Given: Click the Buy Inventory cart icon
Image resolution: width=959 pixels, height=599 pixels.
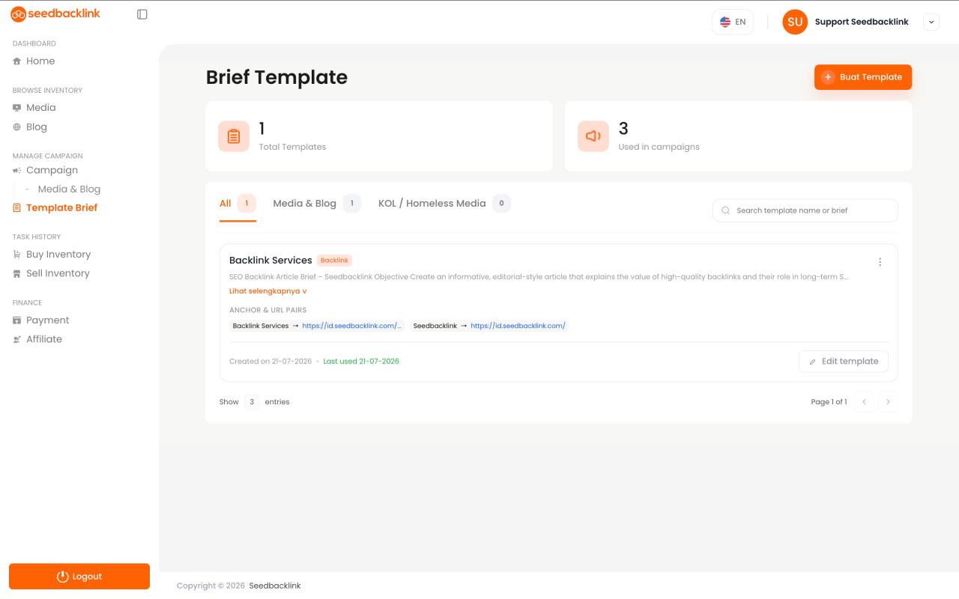Looking at the screenshot, I should pyautogui.click(x=16, y=255).
